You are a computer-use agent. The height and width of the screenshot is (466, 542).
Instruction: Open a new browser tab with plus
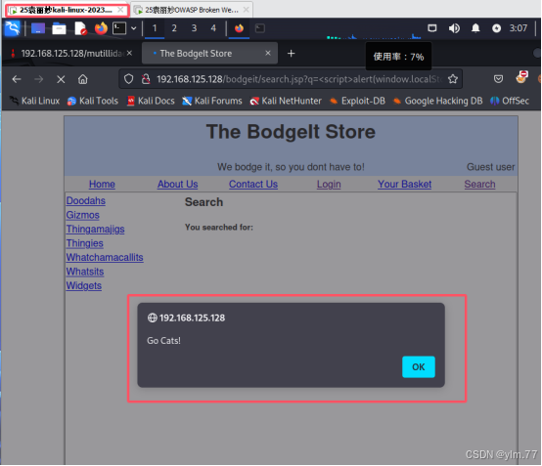point(291,54)
